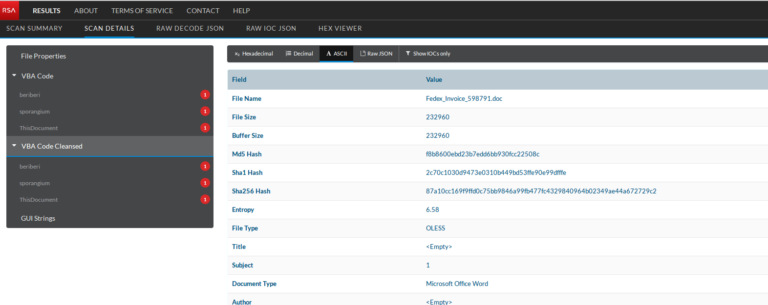
Task: Open the Raw JSON view
Action: click(x=376, y=54)
